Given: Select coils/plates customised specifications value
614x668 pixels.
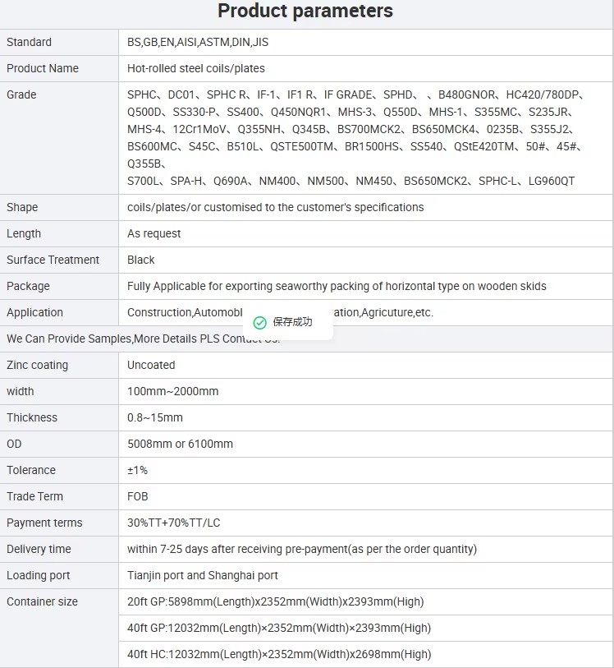Looking at the screenshot, I should click(x=275, y=208).
